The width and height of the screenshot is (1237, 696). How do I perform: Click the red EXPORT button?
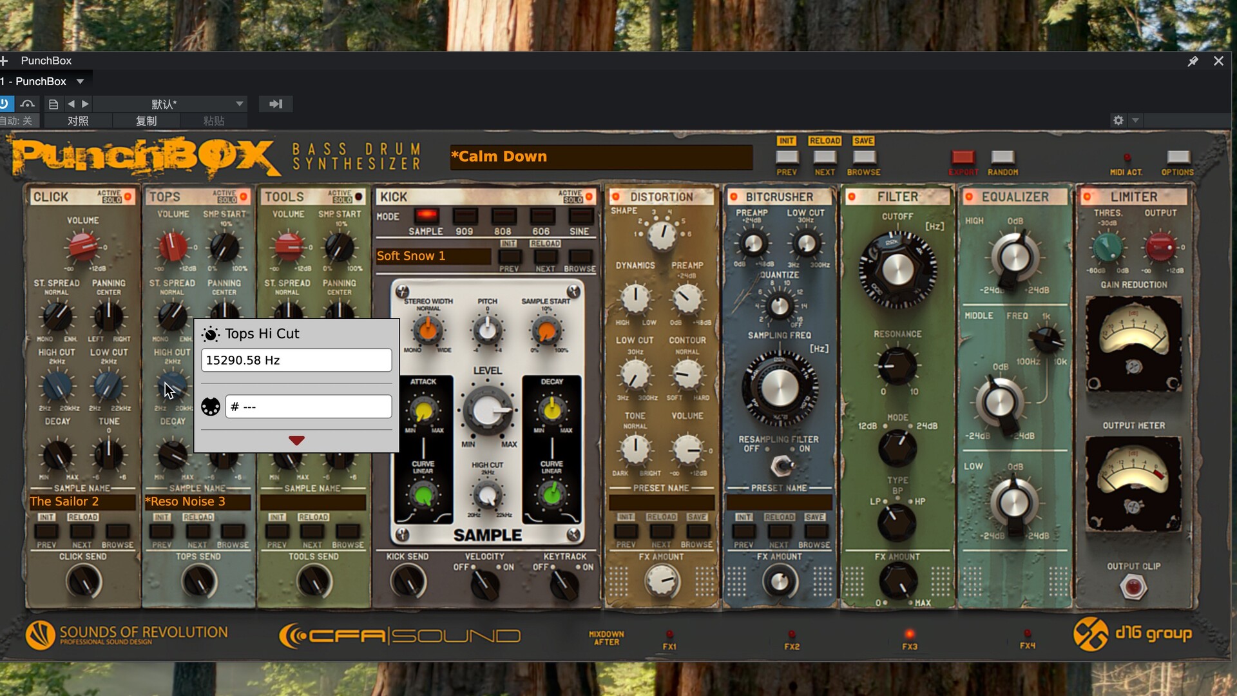963,157
